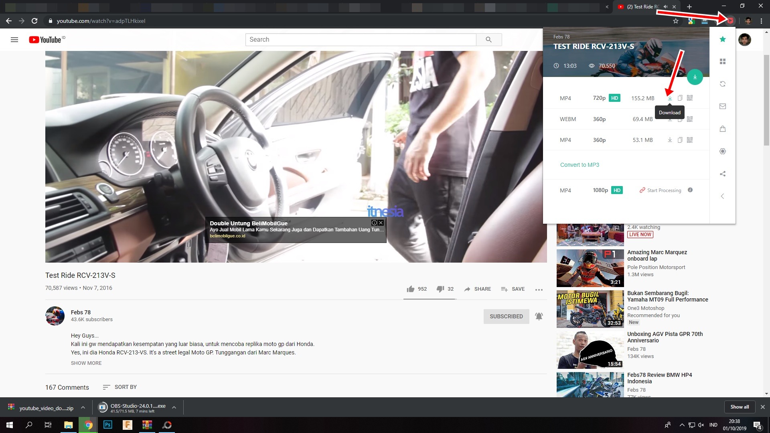
Task: Click the big green download button on the video thumbnail
Action: (x=695, y=77)
